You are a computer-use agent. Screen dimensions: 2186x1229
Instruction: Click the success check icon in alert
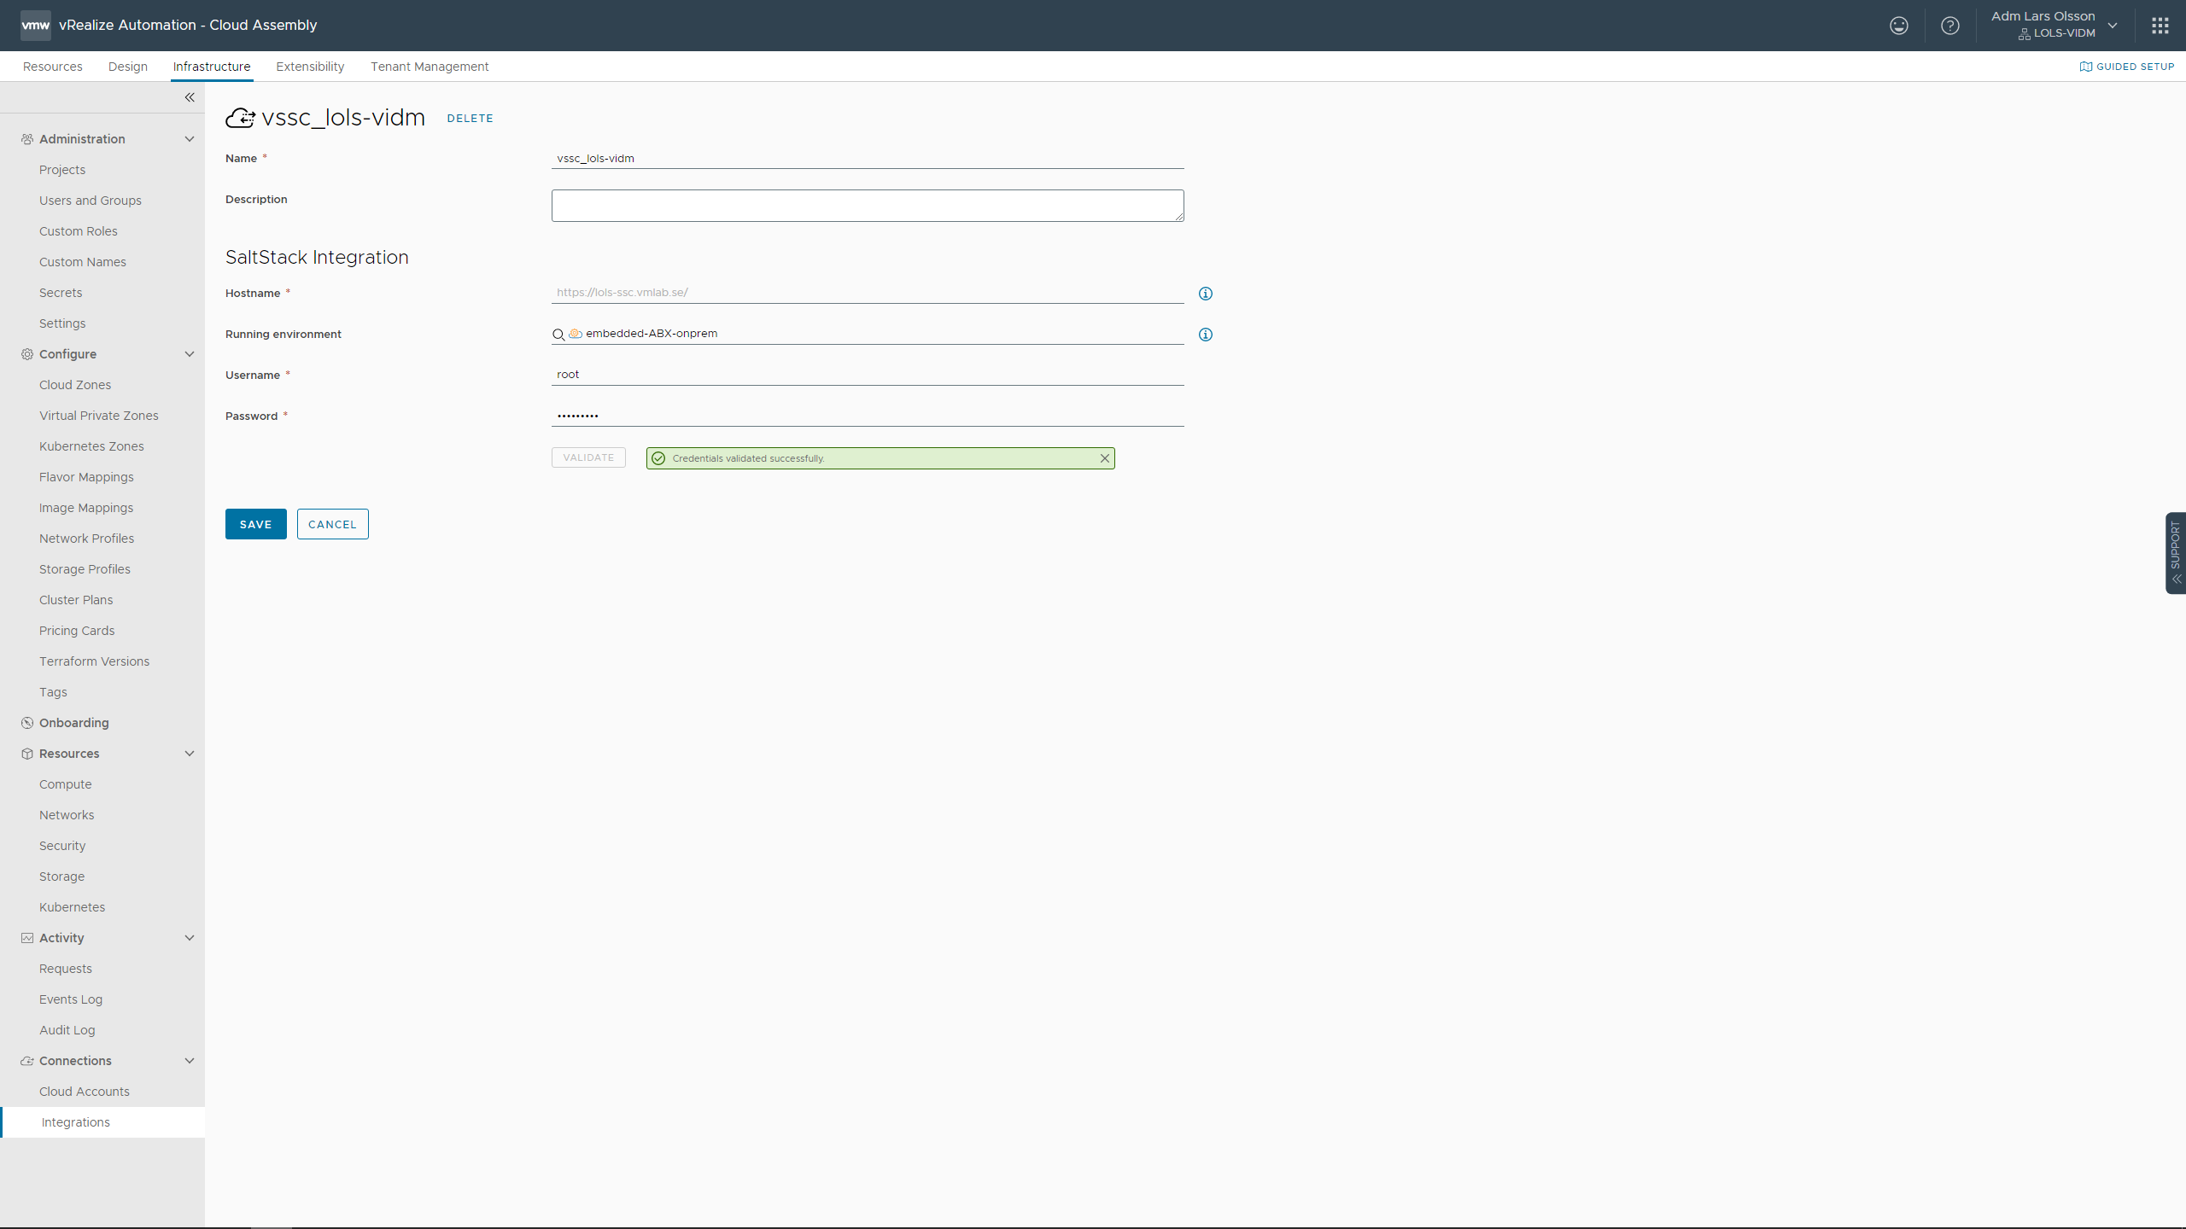point(658,458)
